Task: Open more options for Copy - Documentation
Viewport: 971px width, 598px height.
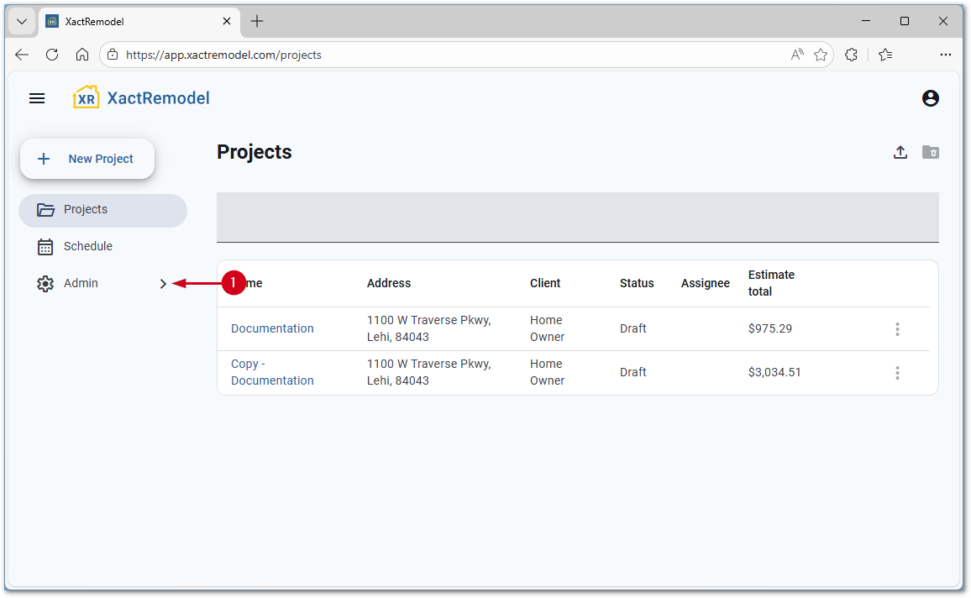Action: point(897,373)
